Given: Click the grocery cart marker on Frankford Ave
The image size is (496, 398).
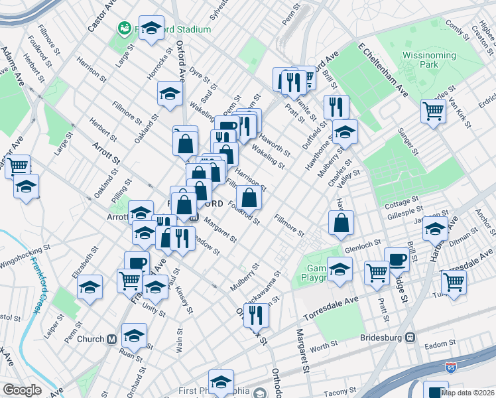Looking at the screenshot, I should [x=130, y=281].
